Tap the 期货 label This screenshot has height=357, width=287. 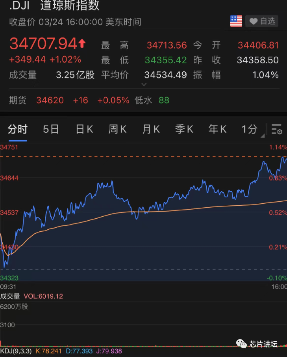point(18,100)
